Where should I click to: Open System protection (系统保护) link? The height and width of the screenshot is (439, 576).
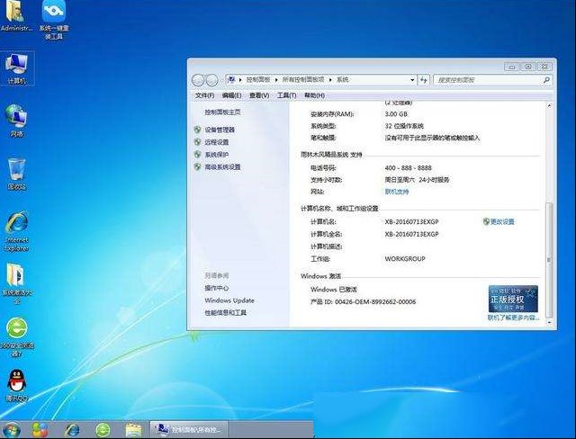pos(216,155)
